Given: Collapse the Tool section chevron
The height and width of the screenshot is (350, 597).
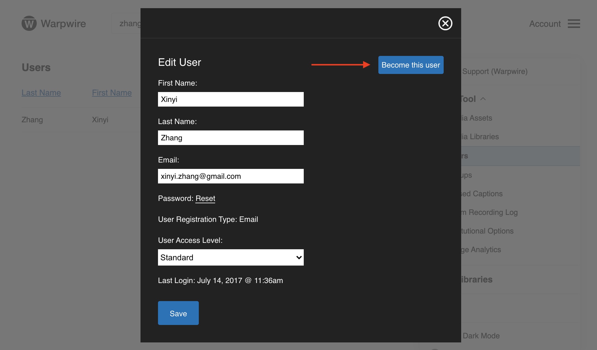Looking at the screenshot, I should (483, 99).
